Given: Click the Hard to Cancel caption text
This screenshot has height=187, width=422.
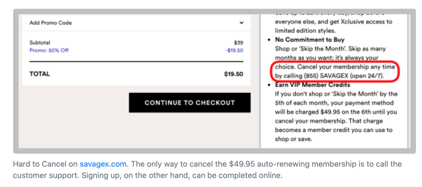Looking at the screenshot, I should (x=45, y=165).
